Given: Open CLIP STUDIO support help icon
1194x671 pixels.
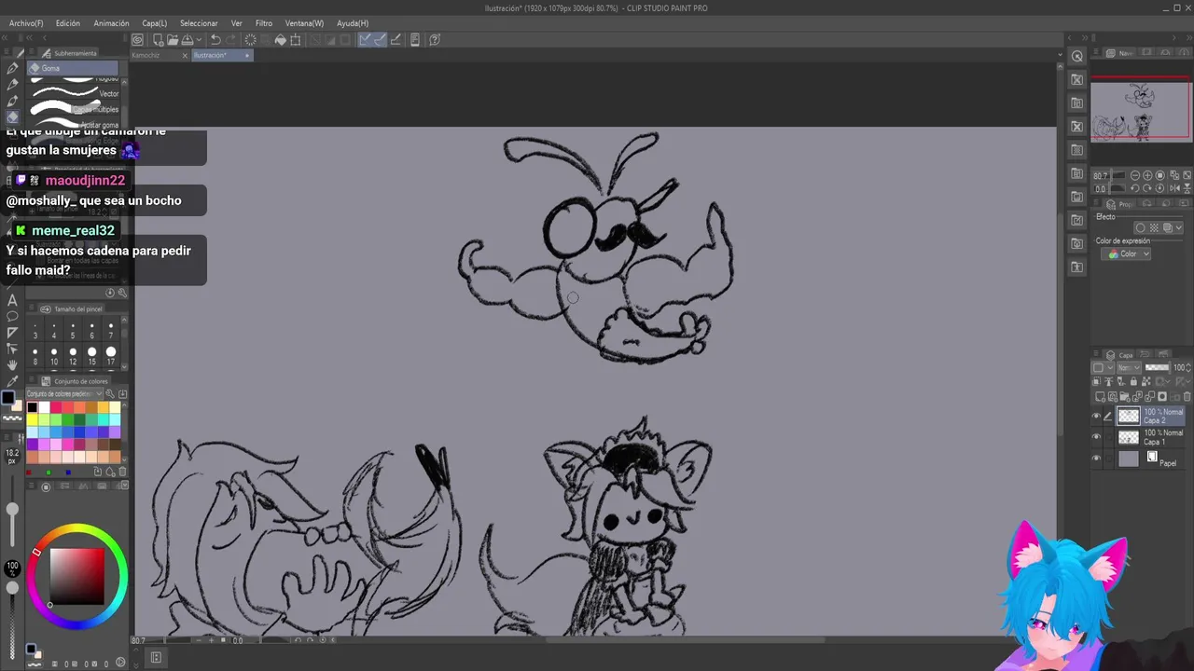Looking at the screenshot, I should click(435, 39).
